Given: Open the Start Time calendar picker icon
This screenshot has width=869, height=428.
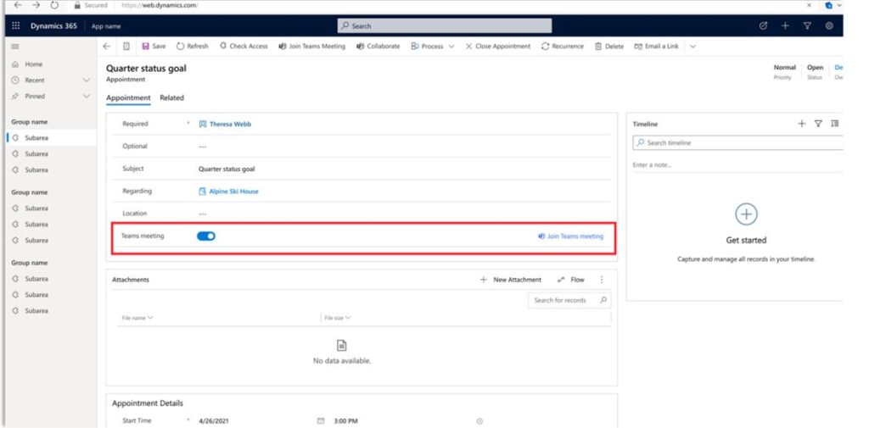Looking at the screenshot, I should pos(320,421).
